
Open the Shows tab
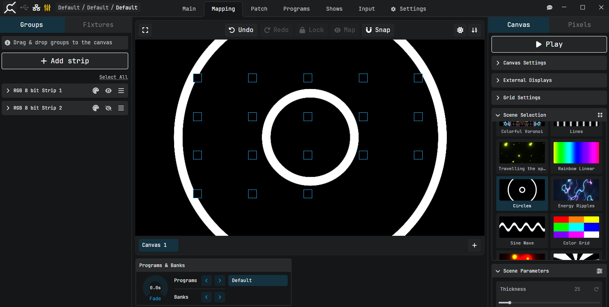coord(334,9)
